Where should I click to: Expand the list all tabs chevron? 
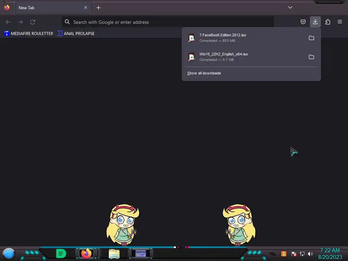[x=290, y=7]
